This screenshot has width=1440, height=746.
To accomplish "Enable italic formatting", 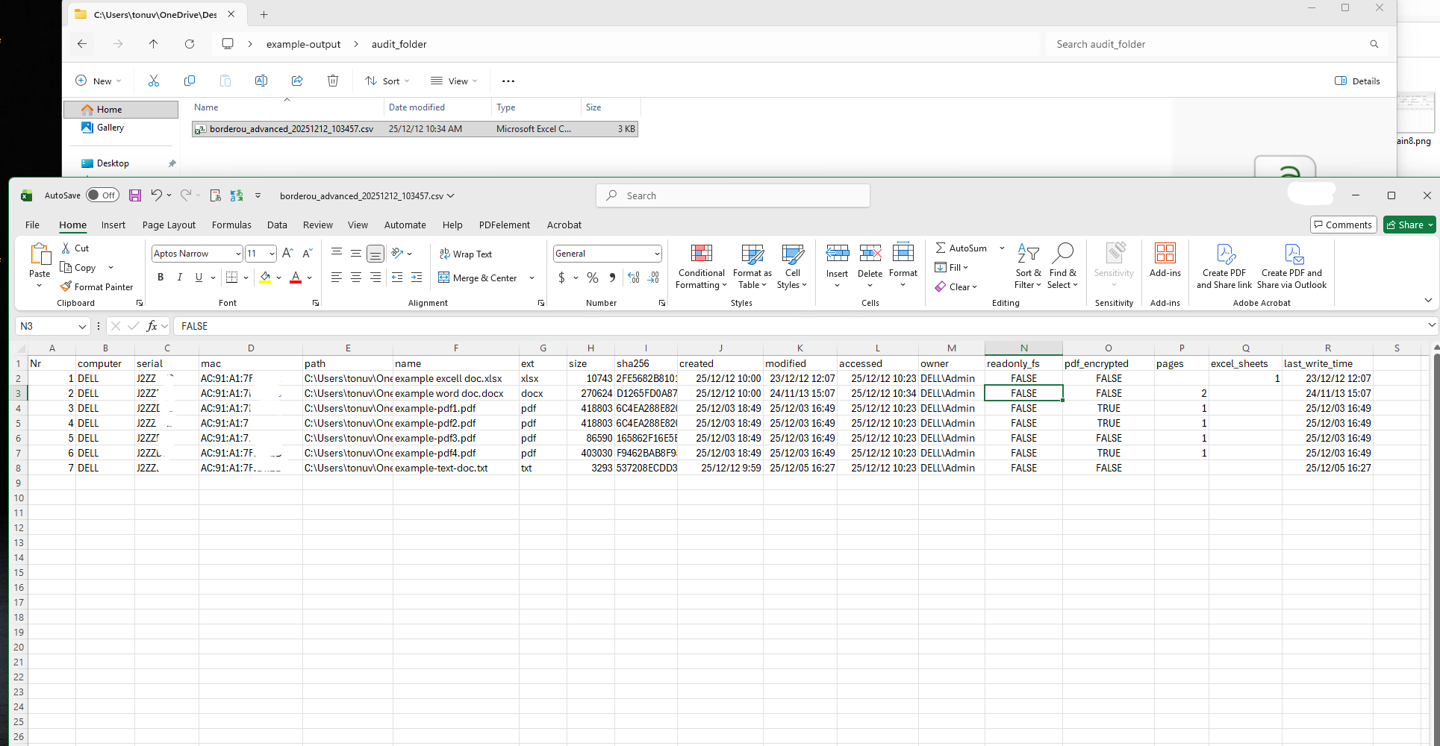I will pos(179,277).
